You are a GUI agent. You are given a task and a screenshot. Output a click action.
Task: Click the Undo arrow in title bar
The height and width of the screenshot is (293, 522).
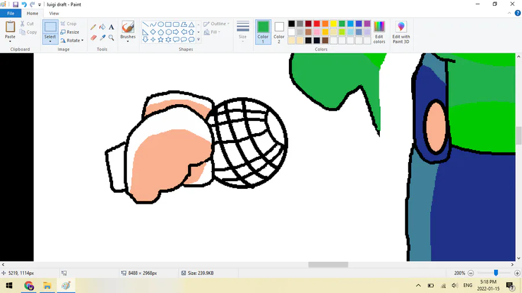point(24,4)
